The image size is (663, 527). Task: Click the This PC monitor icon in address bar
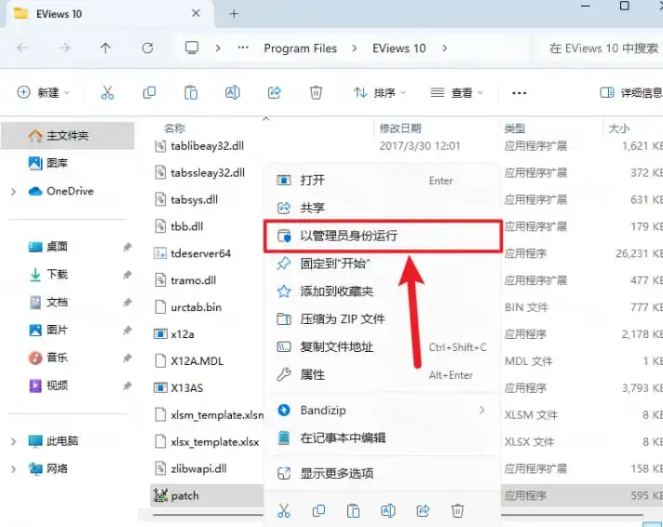(192, 47)
